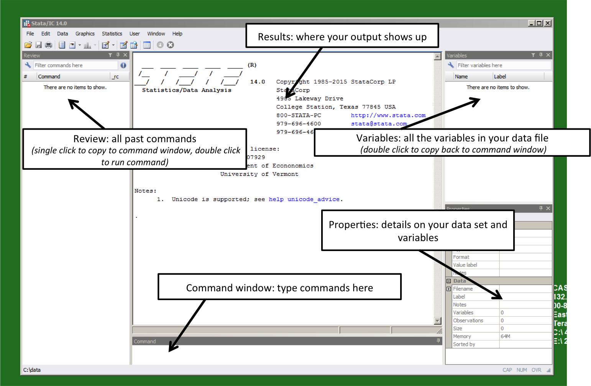The image size is (591, 386).
Task: Click the stata@stata.com email link
Action: pyautogui.click(x=379, y=124)
